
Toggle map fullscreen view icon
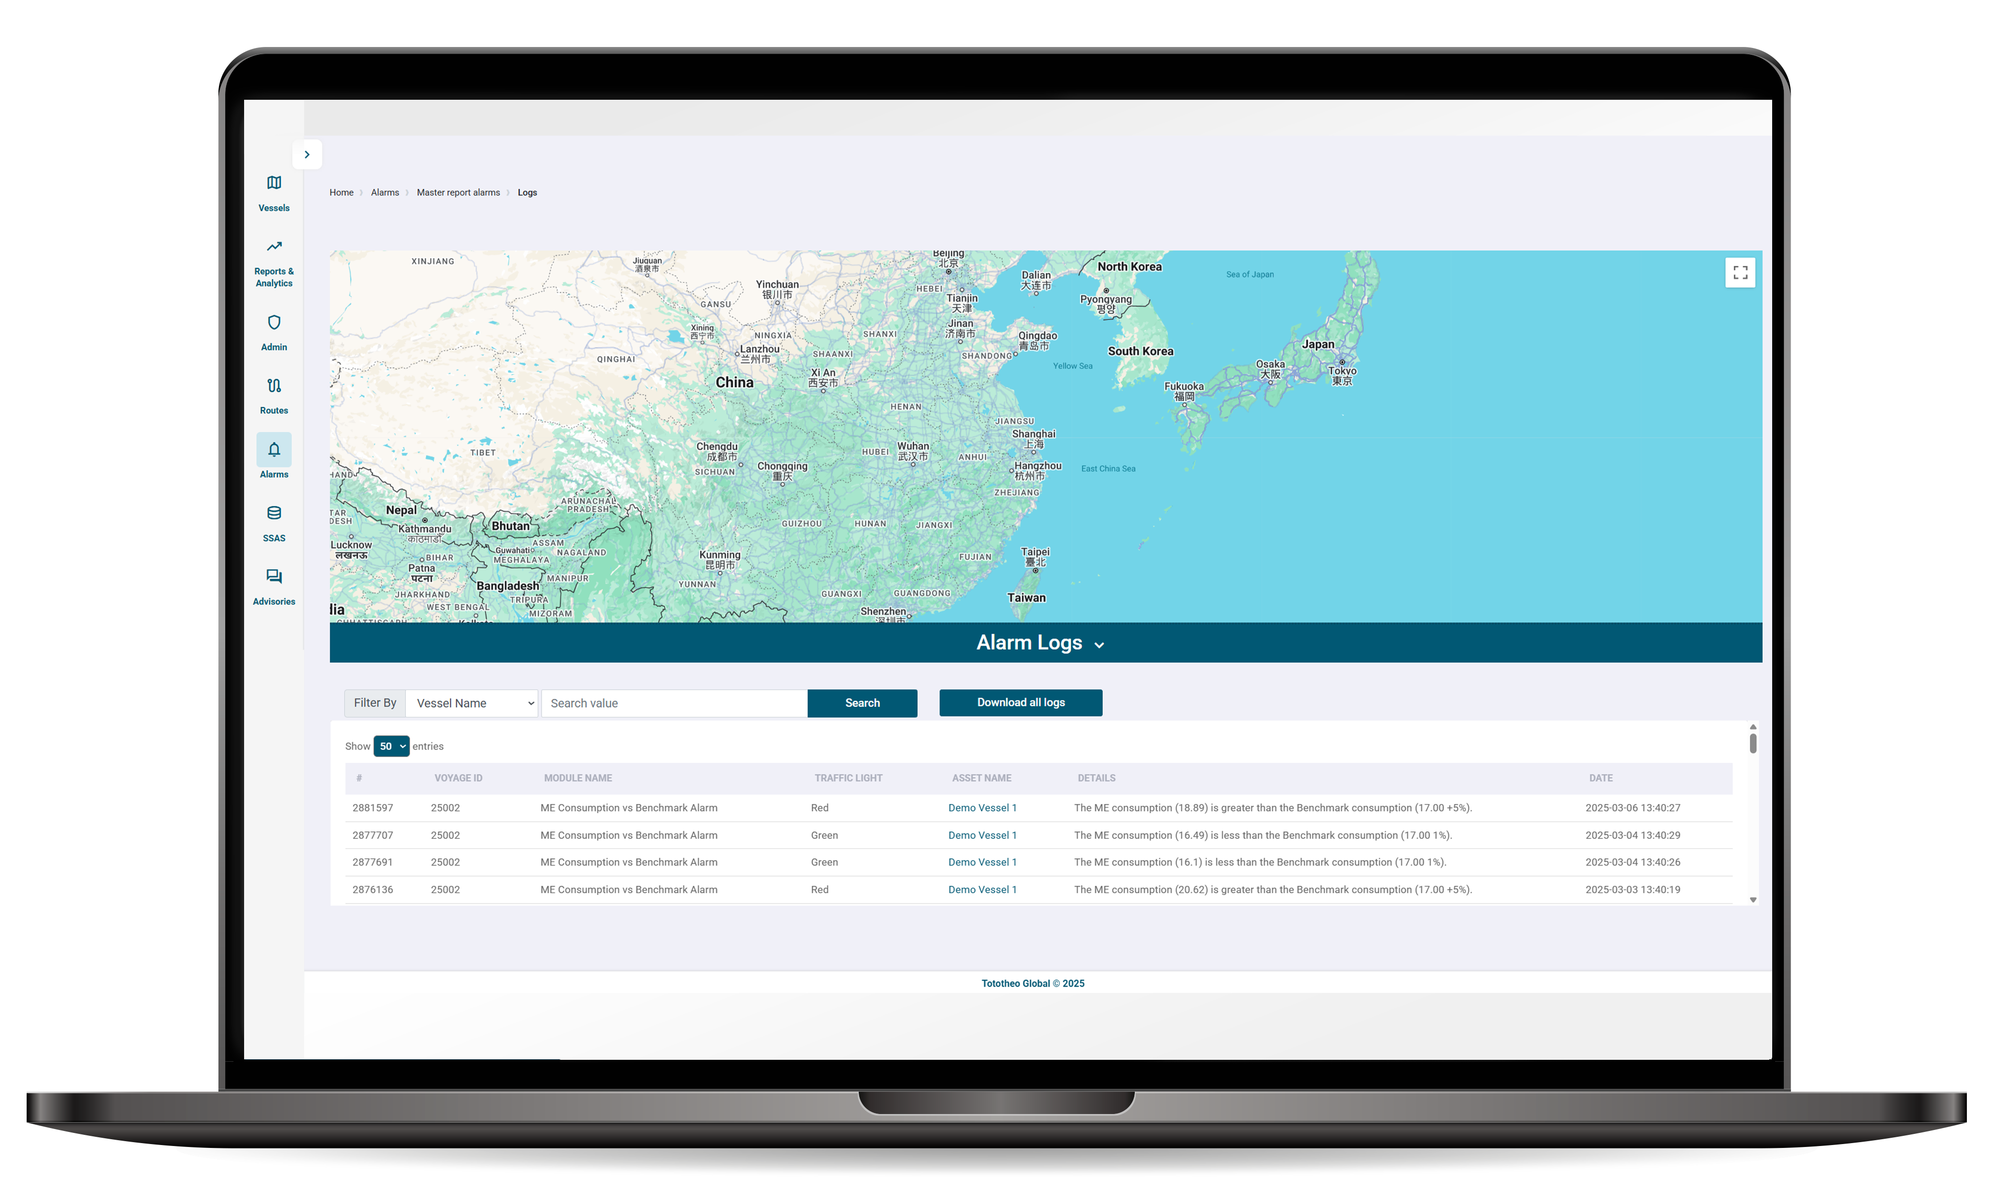click(1740, 273)
